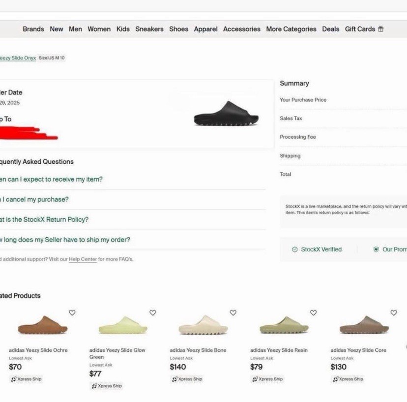Save Yeezy Slide Resin with heart icon
The image size is (407, 402).
[x=313, y=313]
